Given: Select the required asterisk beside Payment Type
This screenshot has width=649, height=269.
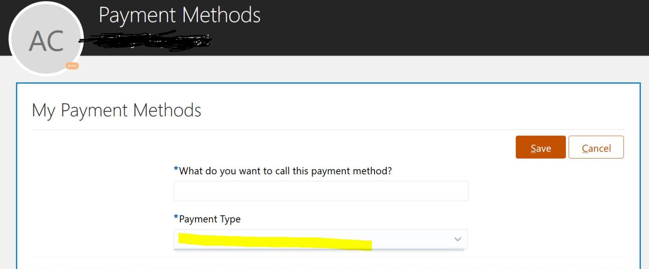Looking at the screenshot, I should click(x=176, y=217).
